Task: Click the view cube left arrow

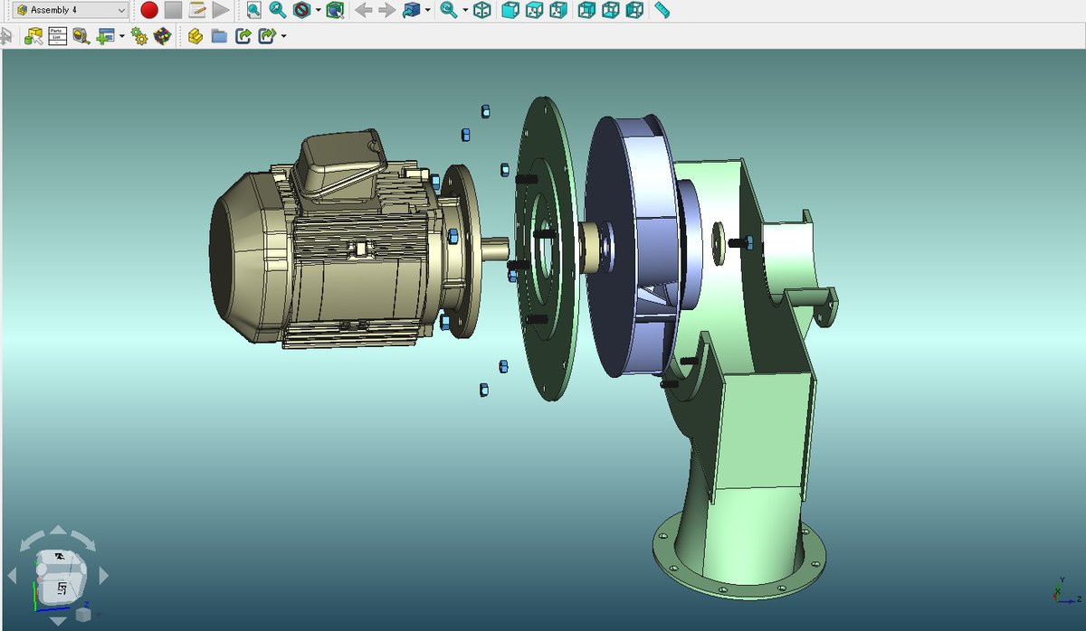Action: [x=12, y=575]
